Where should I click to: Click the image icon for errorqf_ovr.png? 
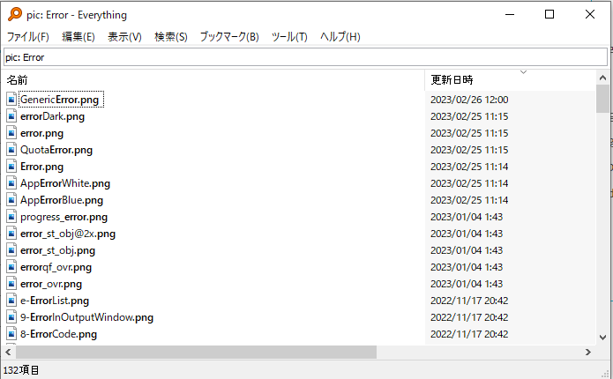click(11, 267)
